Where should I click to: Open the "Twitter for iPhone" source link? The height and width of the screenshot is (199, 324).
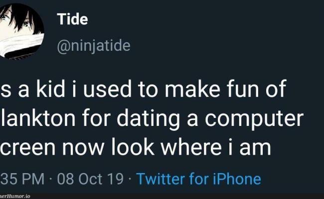pos(198,179)
